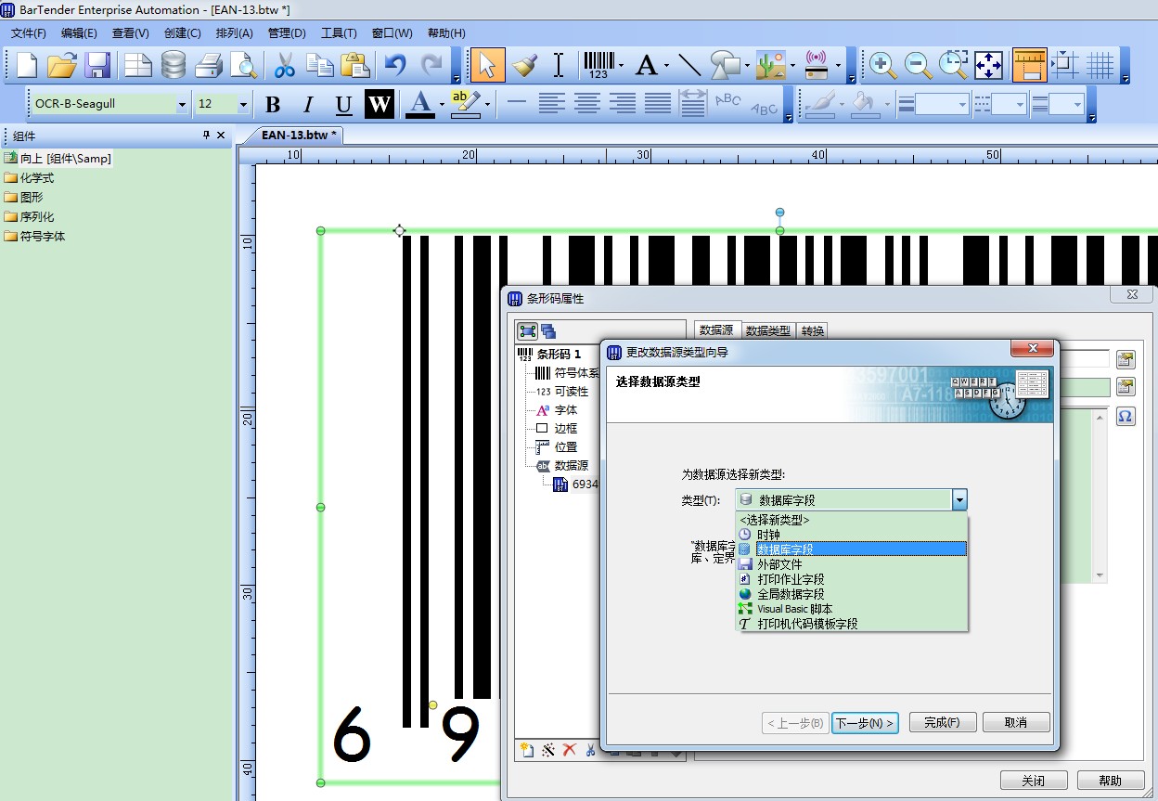Expand the barcode tool dropdown arrow
1158x801 pixels.
pyautogui.click(x=621, y=67)
